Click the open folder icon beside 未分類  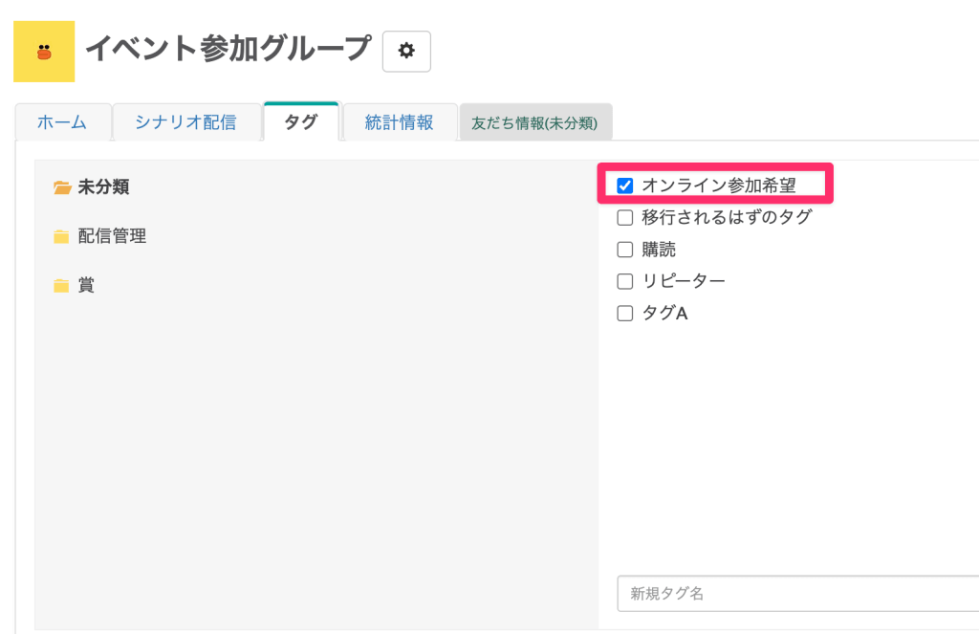[62, 186]
